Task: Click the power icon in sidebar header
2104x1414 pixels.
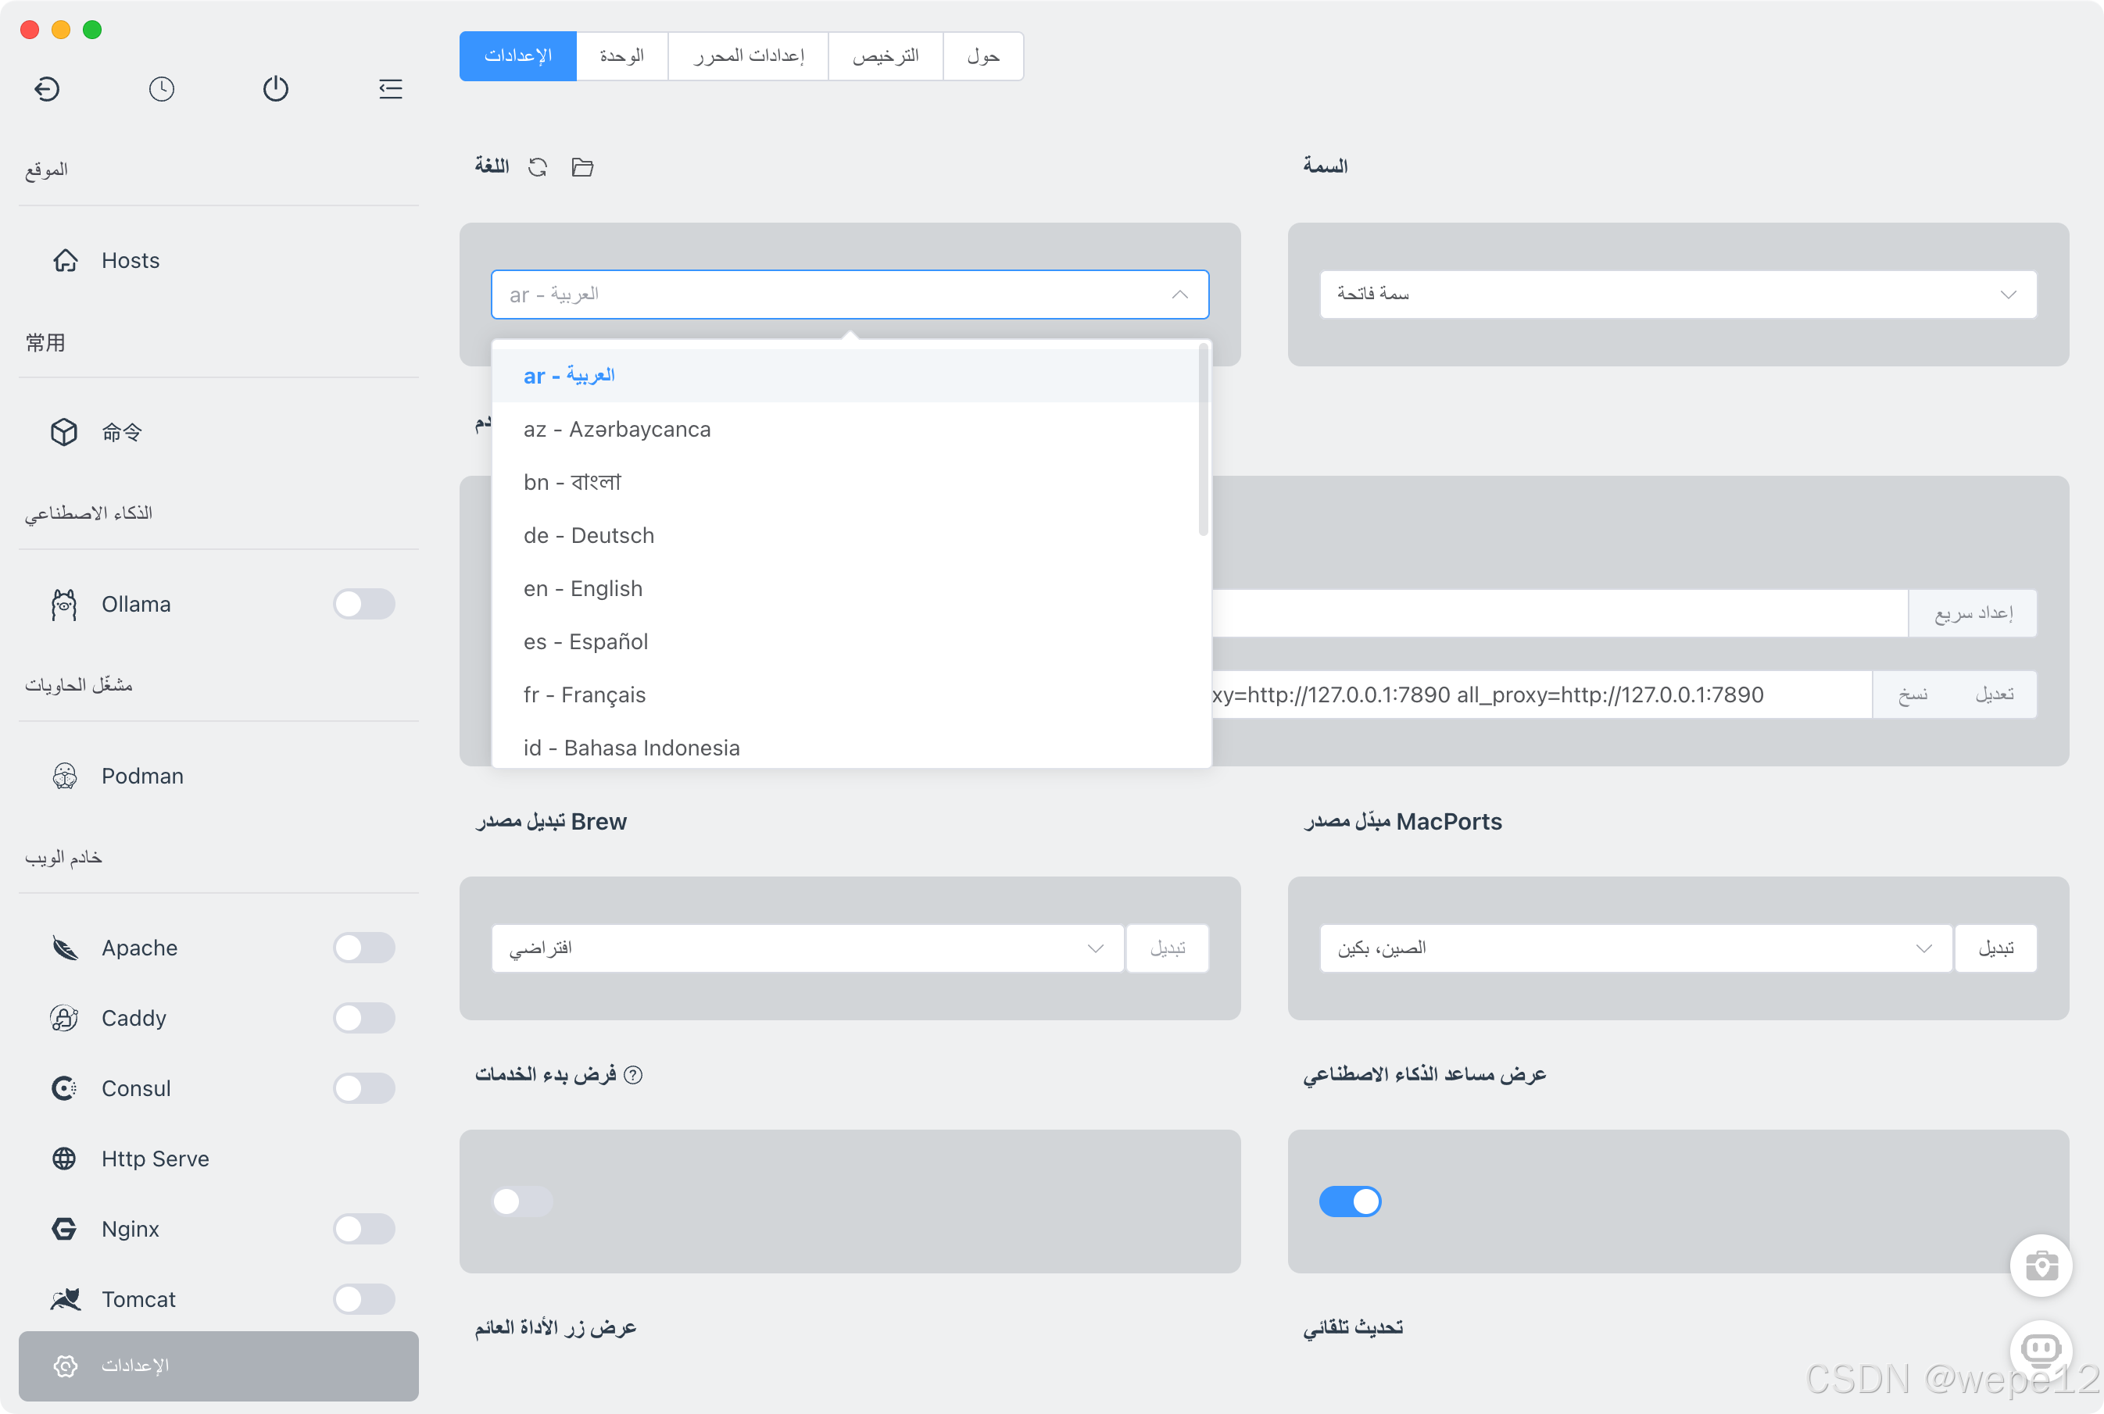Action: tap(275, 88)
